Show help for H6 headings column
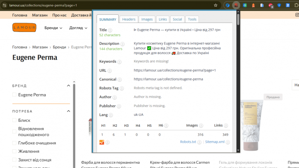 (x=166, y=126)
